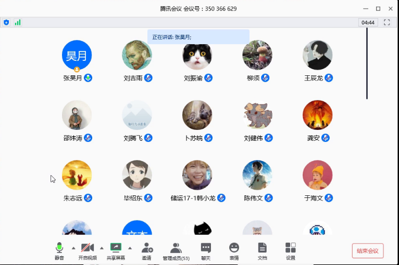Click the green network signal icon

pos(18,22)
